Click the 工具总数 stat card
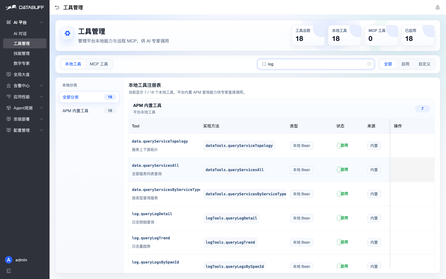Screen dimensions: 446x279 pyautogui.click(x=308, y=35)
